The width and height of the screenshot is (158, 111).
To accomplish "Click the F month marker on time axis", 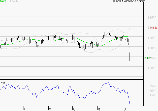I will 24,109.
